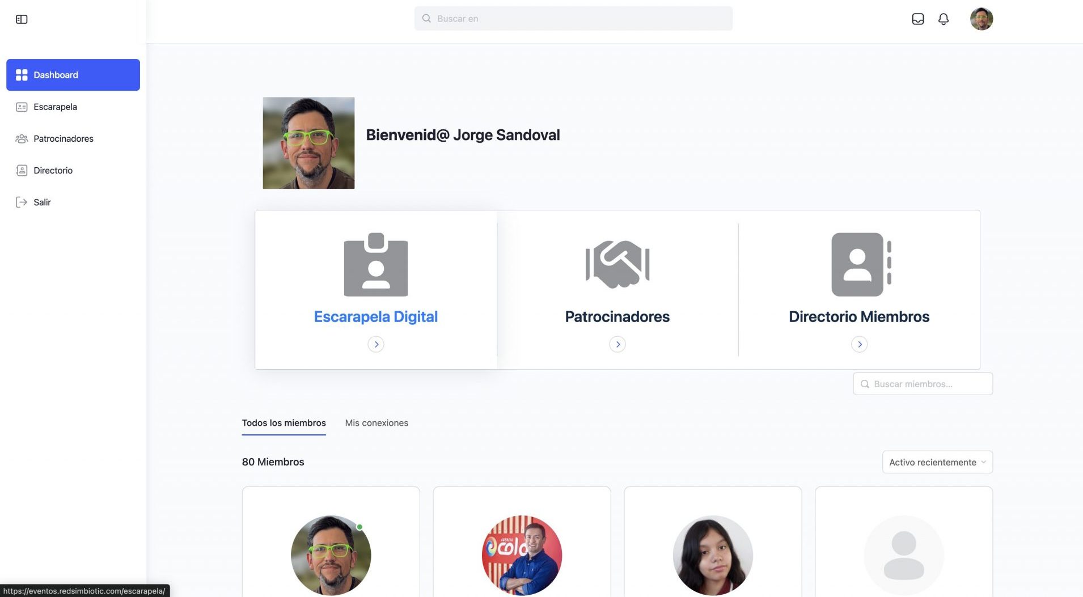Select the Todos los miembros tab

click(x=284, y=423)
